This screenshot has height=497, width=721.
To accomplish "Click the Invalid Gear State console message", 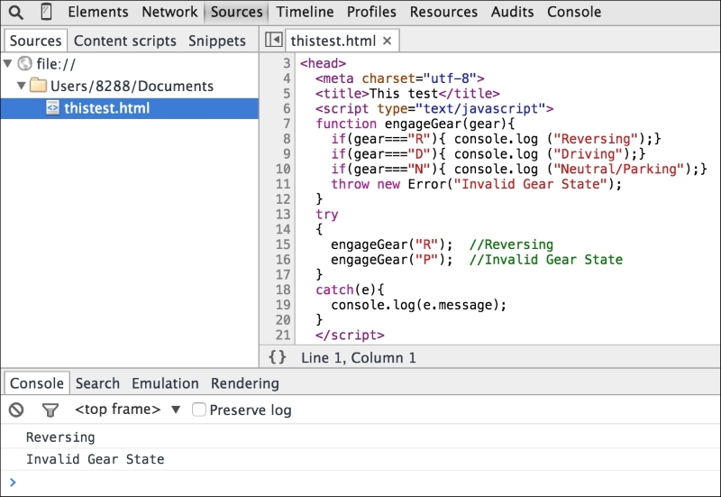I will coord(96,459).
